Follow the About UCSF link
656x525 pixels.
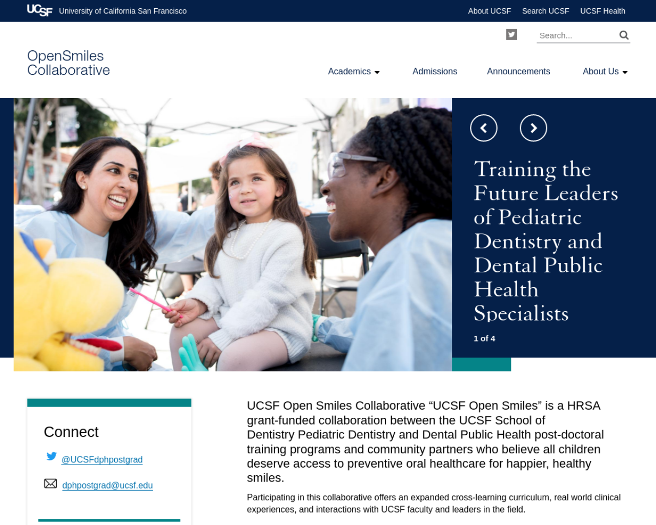coord(489,11)
